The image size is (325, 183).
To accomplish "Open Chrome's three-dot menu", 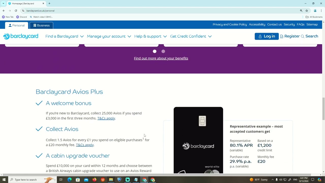I will pos(321,11).
